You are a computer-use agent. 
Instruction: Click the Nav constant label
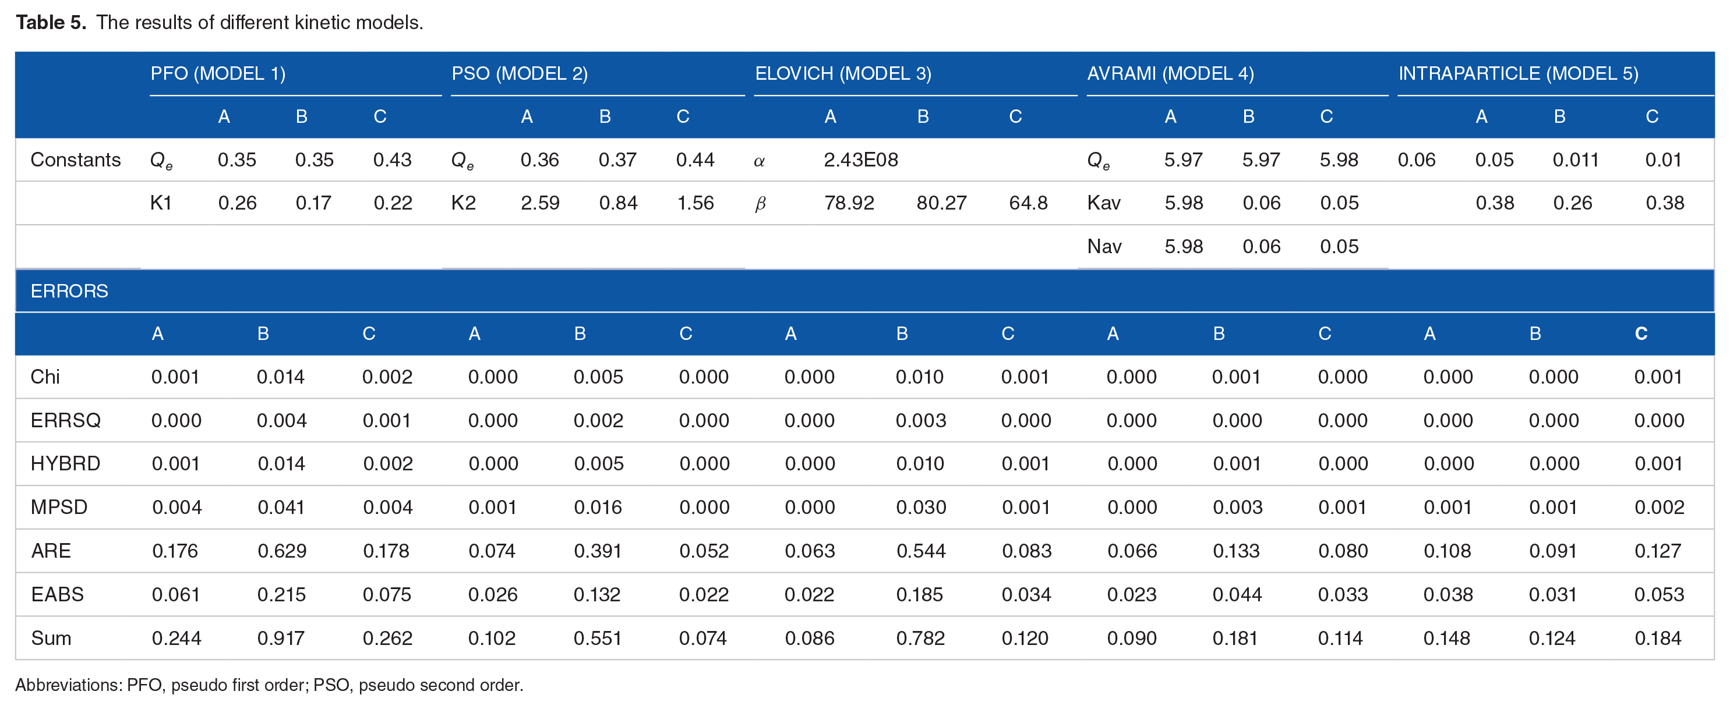tap(1103, 246)
